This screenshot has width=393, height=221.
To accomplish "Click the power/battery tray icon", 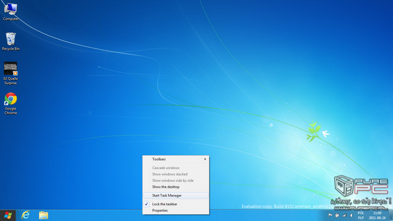I will [x=337, y=215].
